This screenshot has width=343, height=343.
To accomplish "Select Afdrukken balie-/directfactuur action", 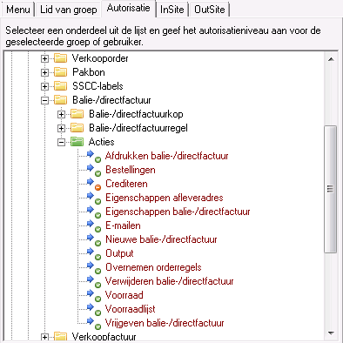I will pyautogui.click(x=167, y=156).
